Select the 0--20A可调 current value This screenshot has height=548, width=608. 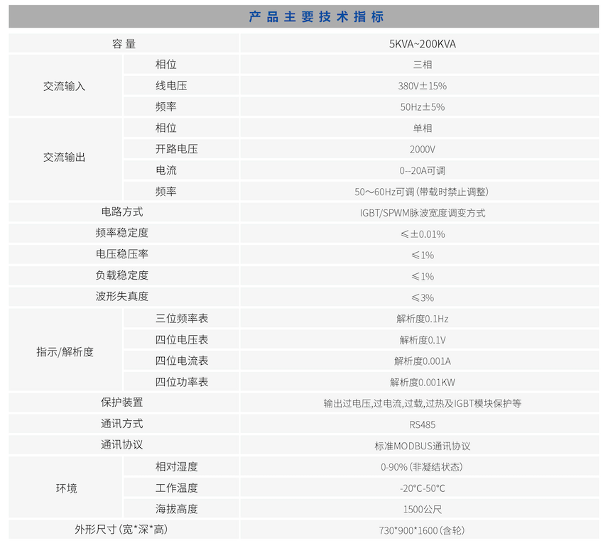click(423, 170)
